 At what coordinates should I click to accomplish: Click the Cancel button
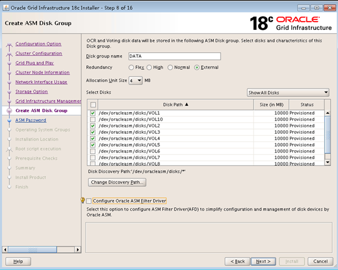click(320, 261)
